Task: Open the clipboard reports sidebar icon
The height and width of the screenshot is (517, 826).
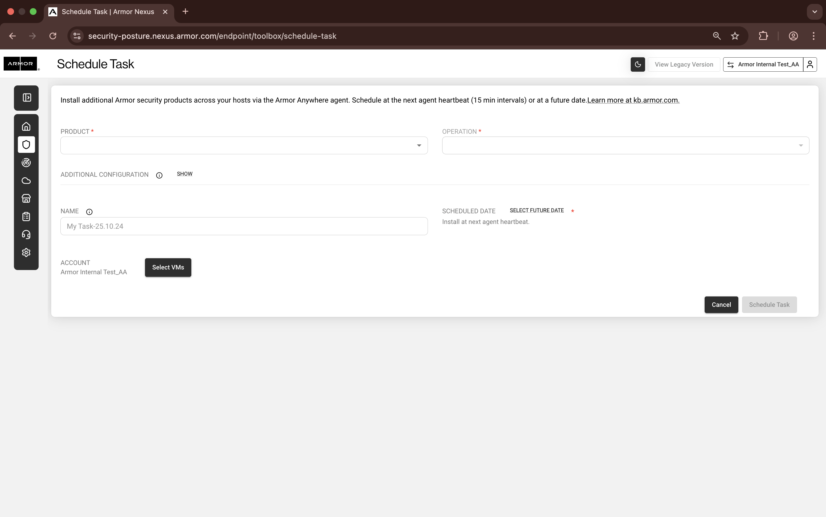Action: [26, 216]
